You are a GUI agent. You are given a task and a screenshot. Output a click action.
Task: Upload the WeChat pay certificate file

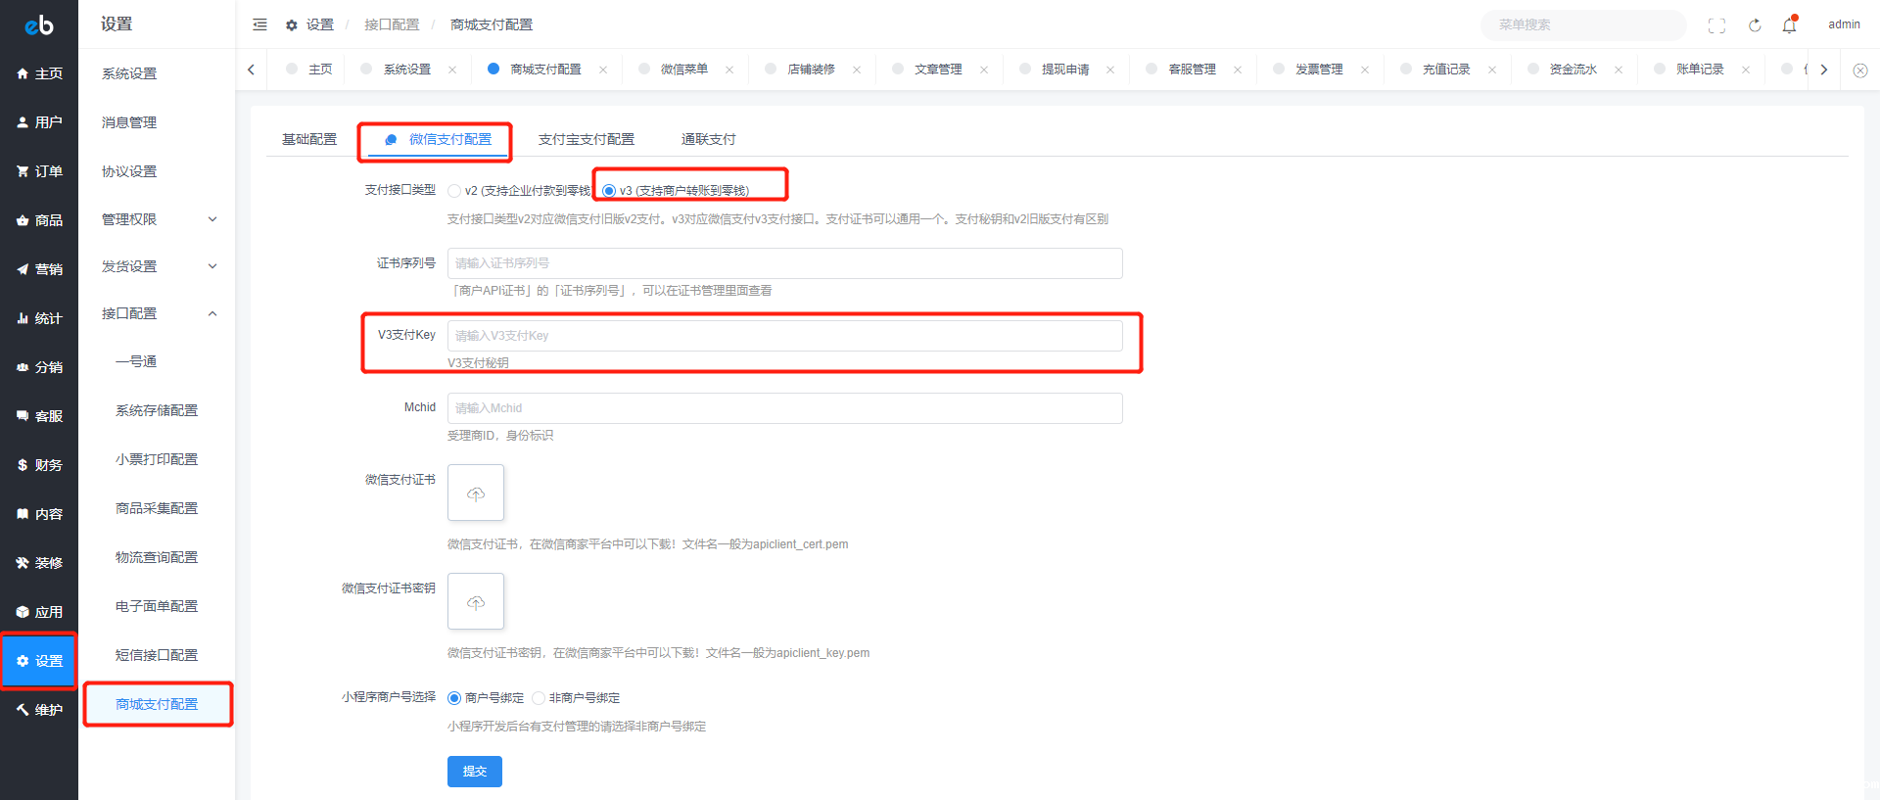pos(476,493)
